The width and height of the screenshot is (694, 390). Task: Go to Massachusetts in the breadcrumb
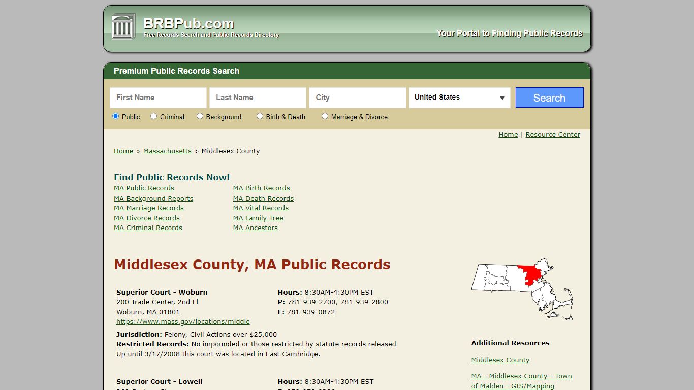[x=167, y=151]
